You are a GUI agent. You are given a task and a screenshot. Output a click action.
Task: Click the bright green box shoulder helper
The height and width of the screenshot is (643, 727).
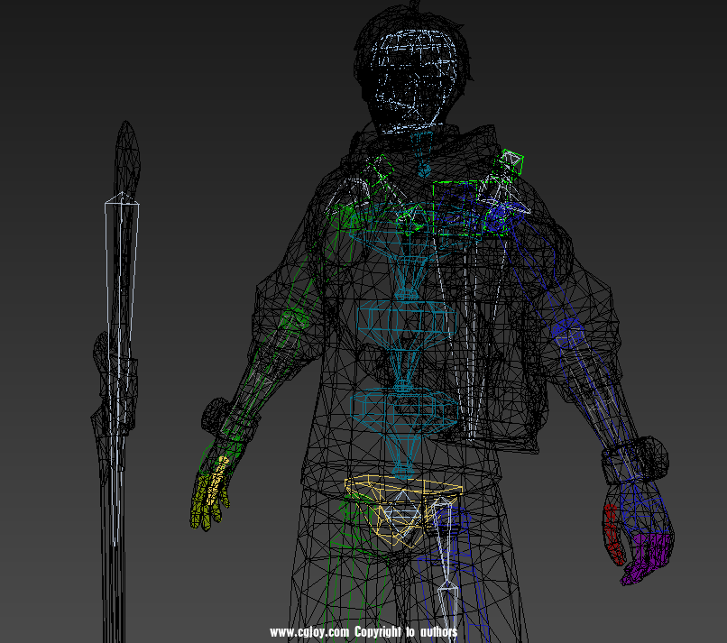[x=460, y=209]
